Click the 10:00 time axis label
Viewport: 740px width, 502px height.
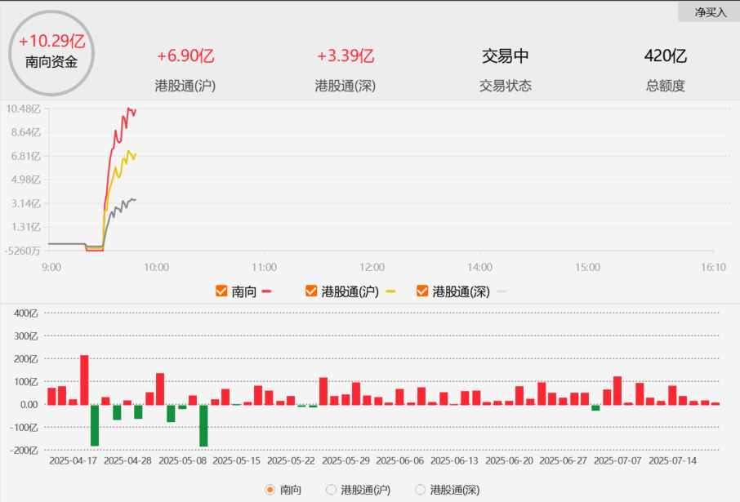coord(156,268)
